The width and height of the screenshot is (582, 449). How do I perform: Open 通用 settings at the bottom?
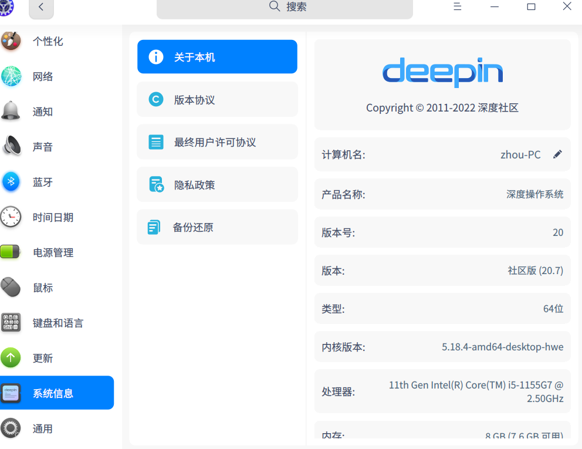pos(43,428)
